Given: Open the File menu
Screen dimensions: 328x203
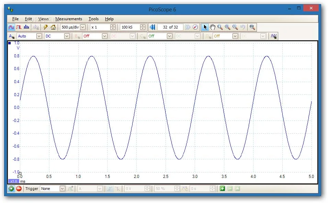Looking at the screenshot, I should 15,19.
